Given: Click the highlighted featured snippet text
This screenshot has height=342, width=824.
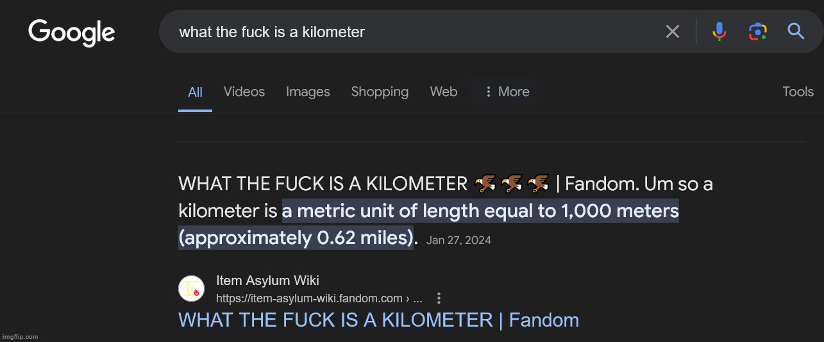Looking at the screenshot, I should click(428, 224).
